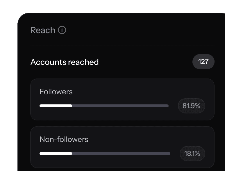Click the Reach panel heading

coord(43,30)
